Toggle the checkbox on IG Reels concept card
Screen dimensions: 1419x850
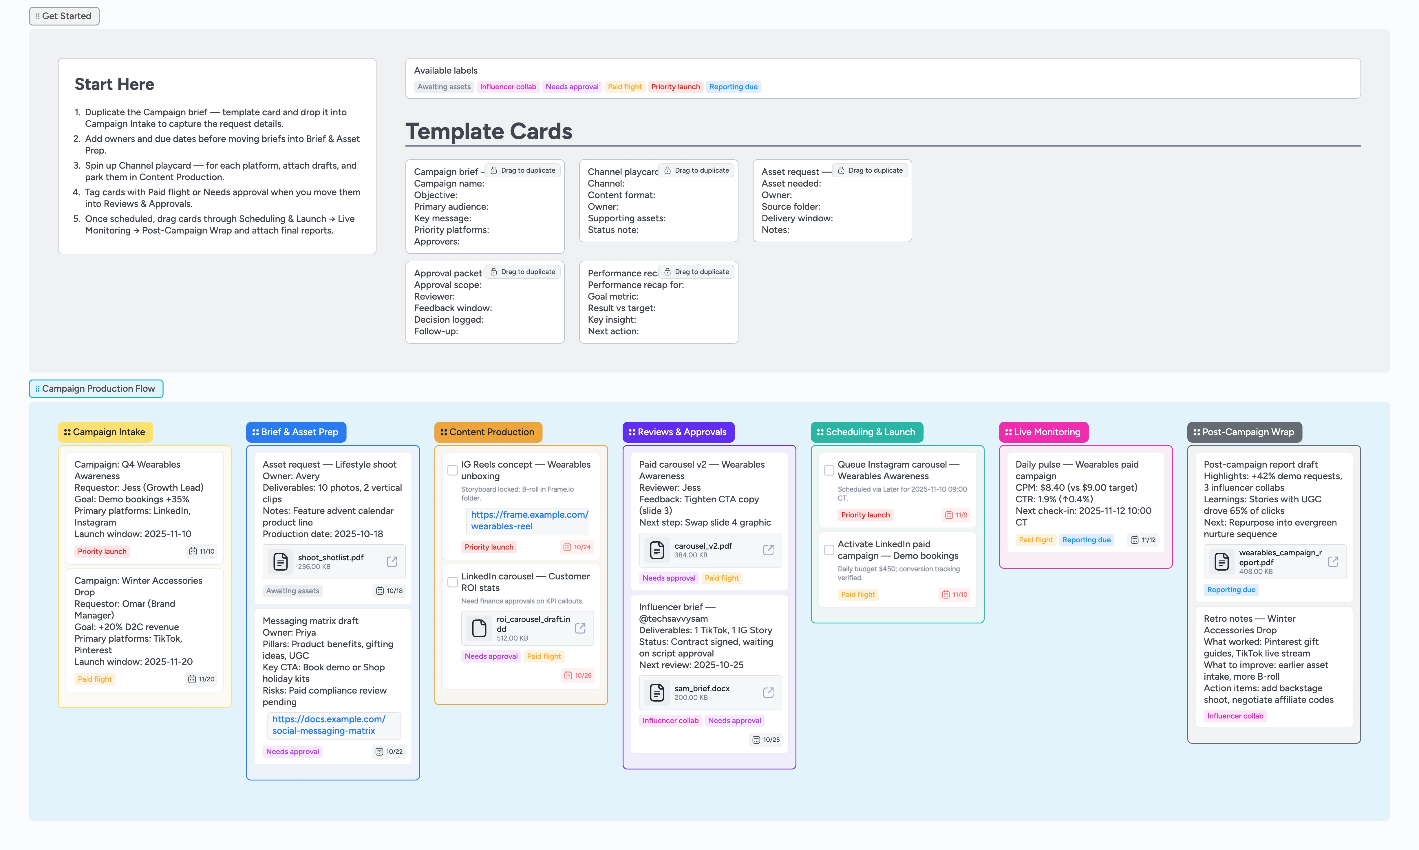pyautogui.click(x=452, y=470)
